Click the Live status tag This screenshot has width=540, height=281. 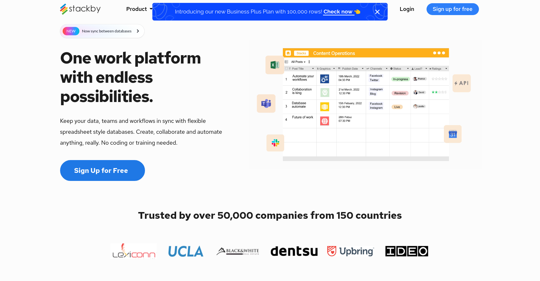point(397,107)
